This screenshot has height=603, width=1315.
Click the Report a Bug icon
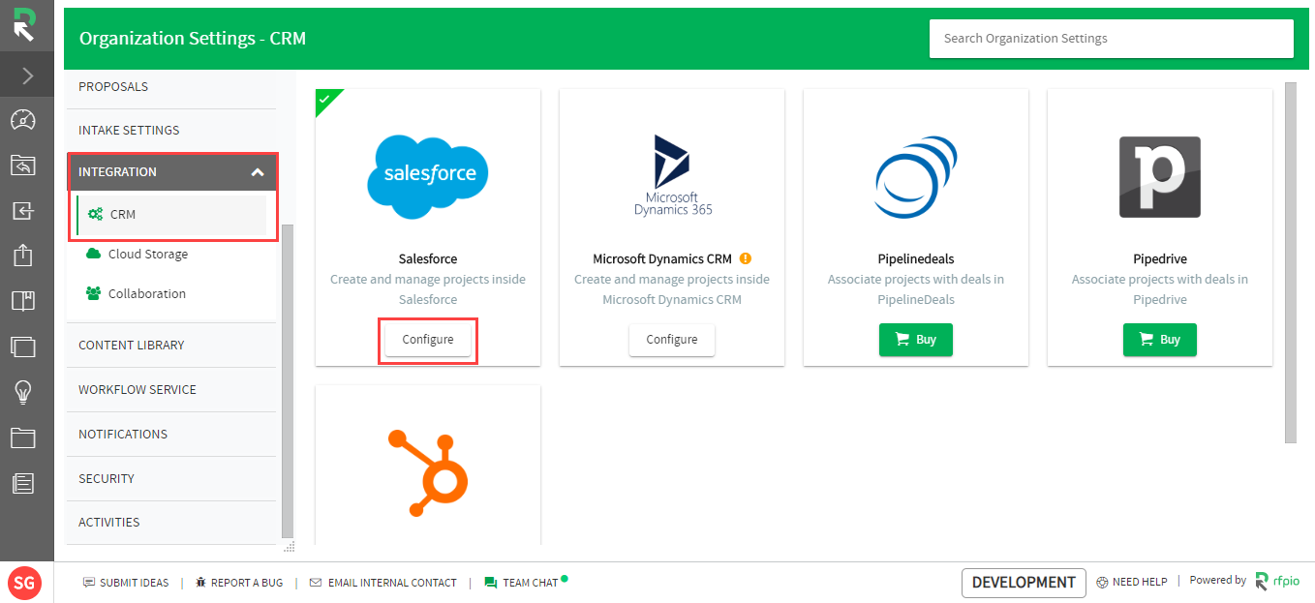pos(200,583)
